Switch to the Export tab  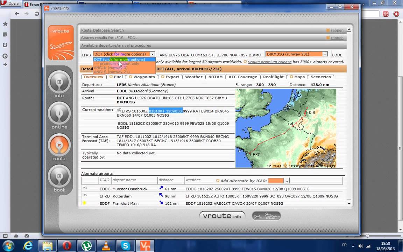pyautogui.click(x=170, y=77)
